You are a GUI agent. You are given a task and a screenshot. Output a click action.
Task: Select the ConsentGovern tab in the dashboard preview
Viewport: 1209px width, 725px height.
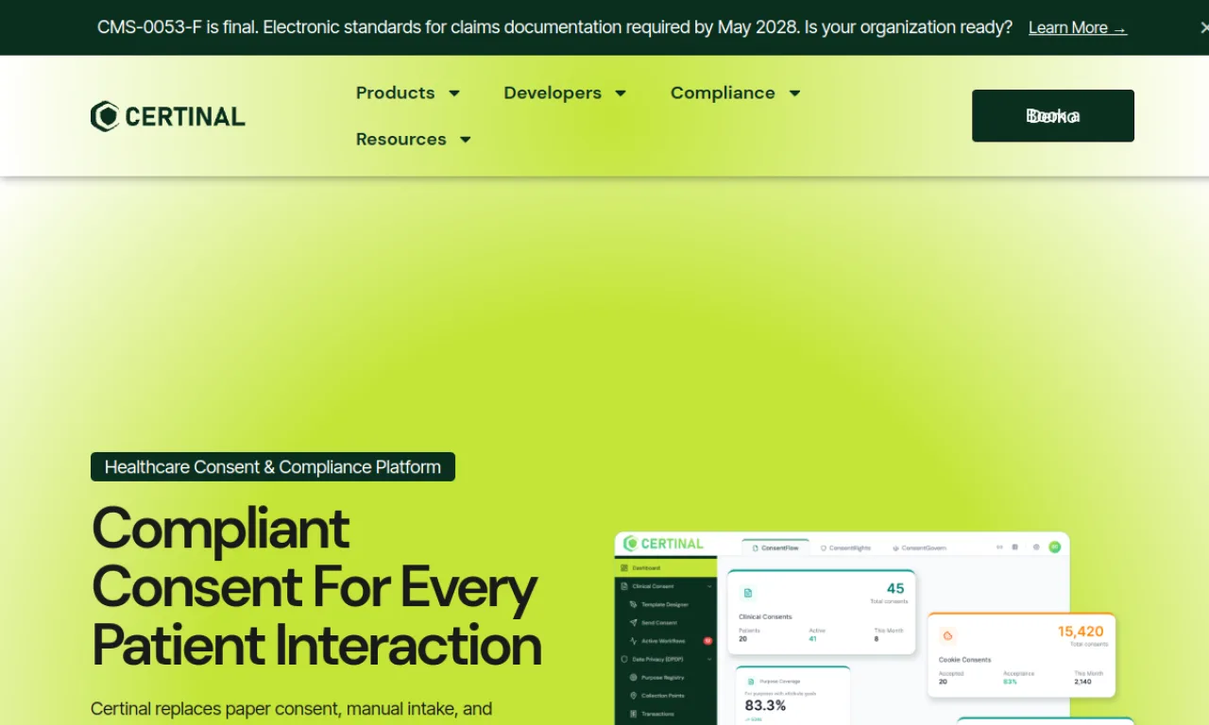(919, 548)
